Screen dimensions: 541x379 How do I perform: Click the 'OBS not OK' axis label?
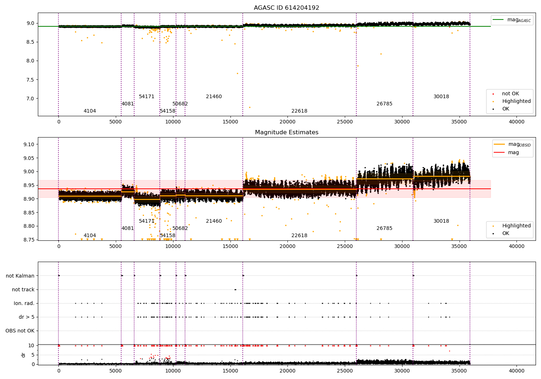pos(20,331)
